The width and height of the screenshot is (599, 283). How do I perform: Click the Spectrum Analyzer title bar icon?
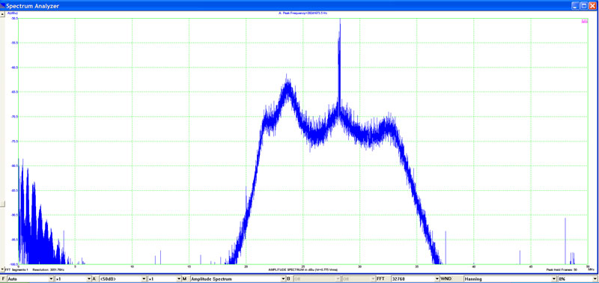tap(3, 5)
